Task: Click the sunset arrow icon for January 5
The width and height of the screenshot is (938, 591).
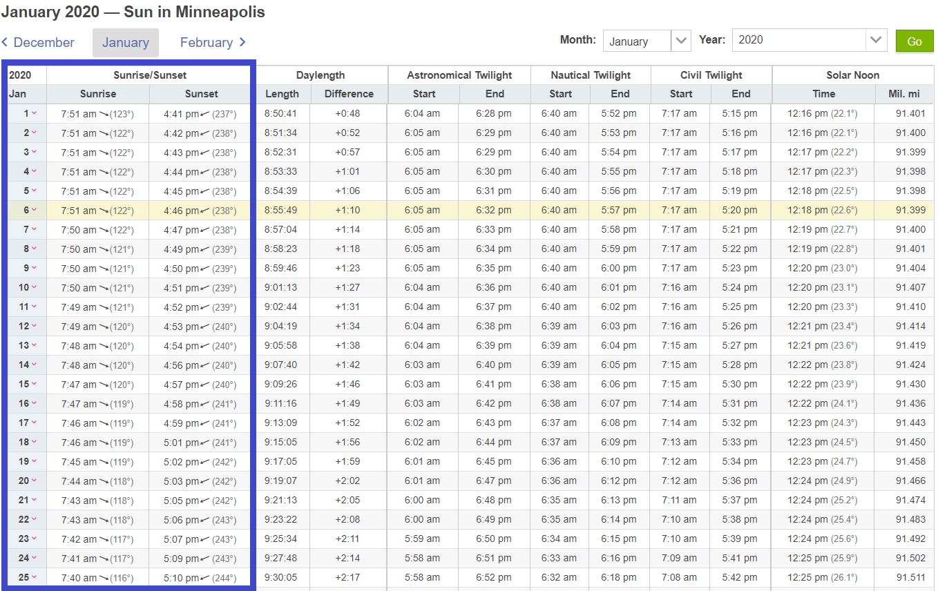Action: [205, 191]
